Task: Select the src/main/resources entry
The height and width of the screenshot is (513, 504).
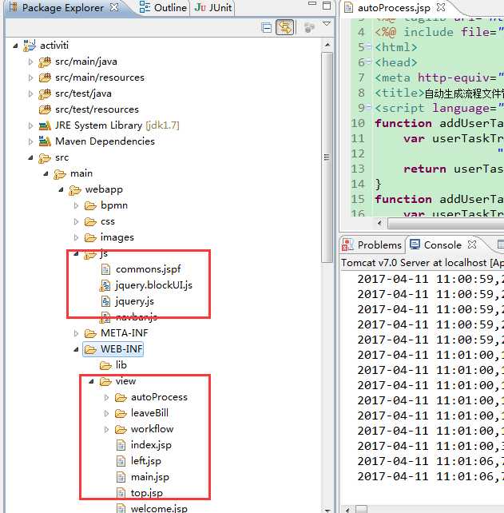Action: pos(100,78)
